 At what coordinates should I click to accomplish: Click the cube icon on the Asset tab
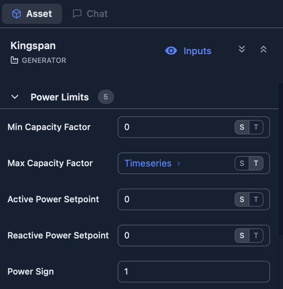[x=16, y=14]
